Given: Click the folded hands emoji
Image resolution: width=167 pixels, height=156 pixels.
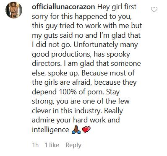Looking at the screenshot, I should point(76,130).
